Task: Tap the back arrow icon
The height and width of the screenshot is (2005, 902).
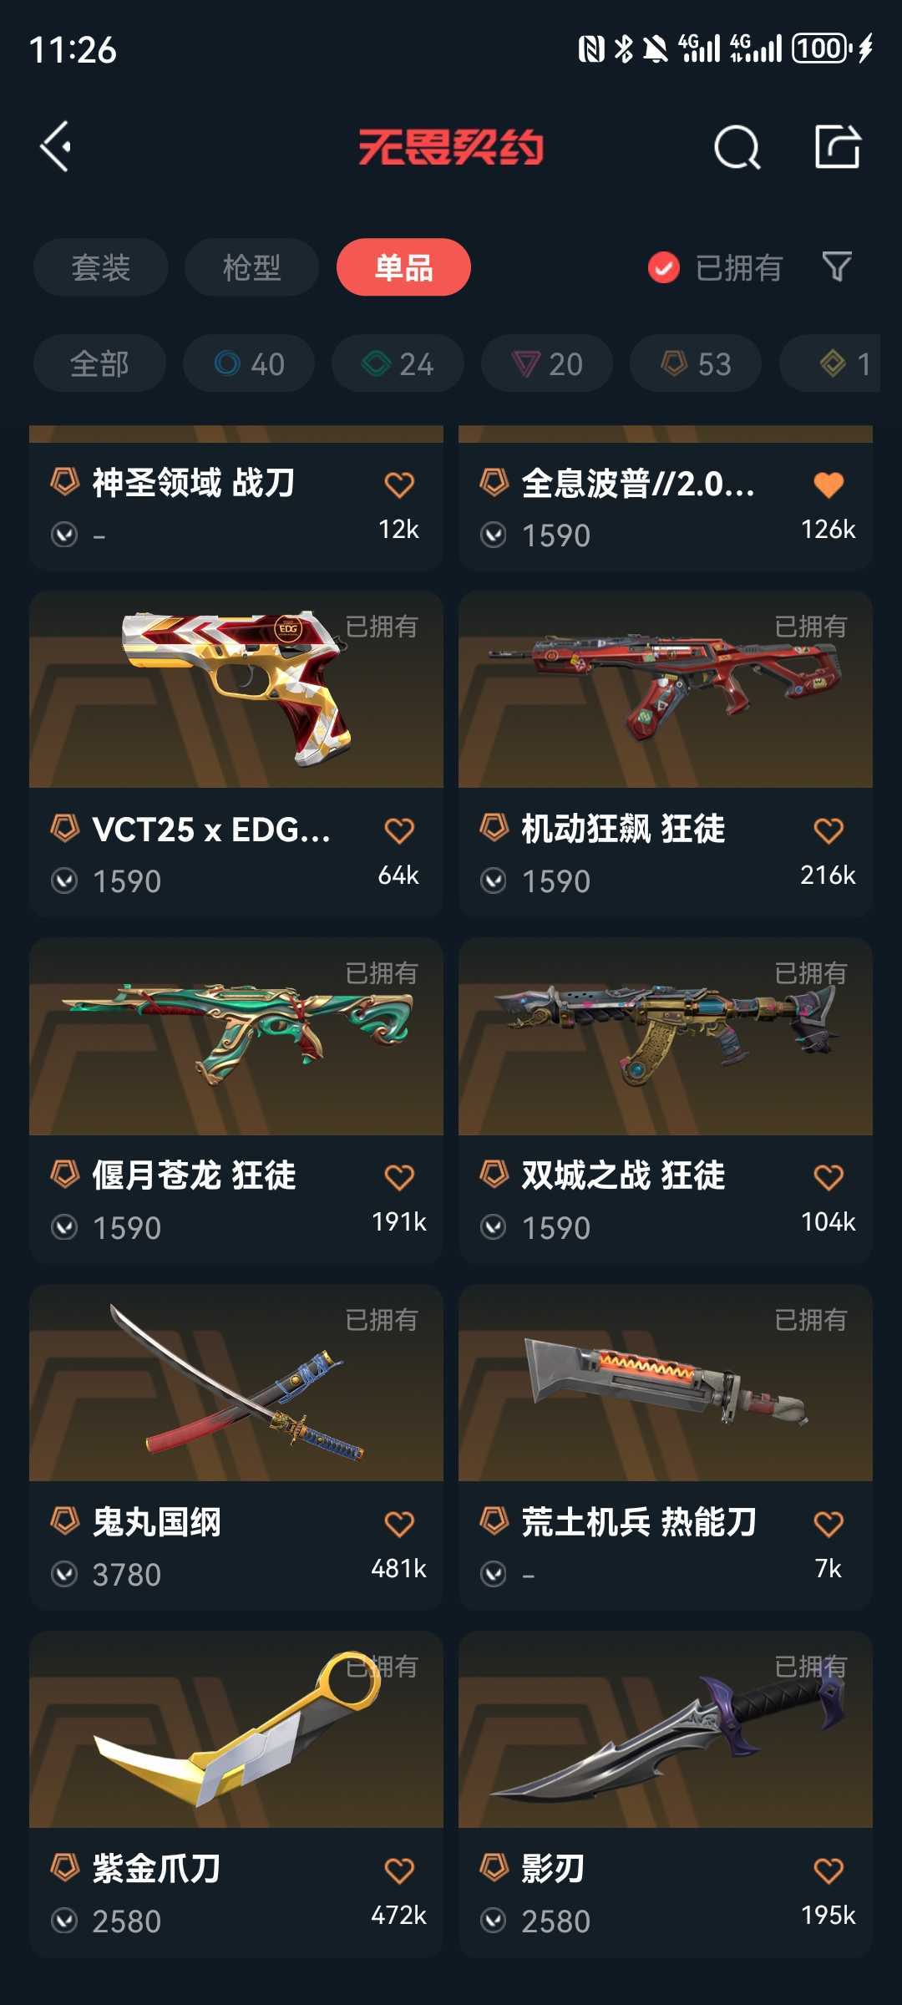Action: point(56,147)
